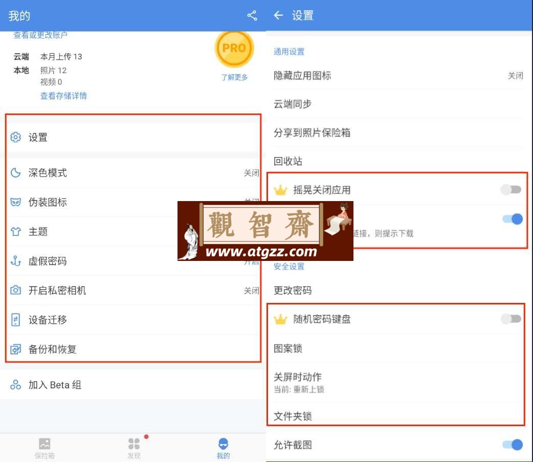Tap the shirt icon for 主题

click(16, 231)
